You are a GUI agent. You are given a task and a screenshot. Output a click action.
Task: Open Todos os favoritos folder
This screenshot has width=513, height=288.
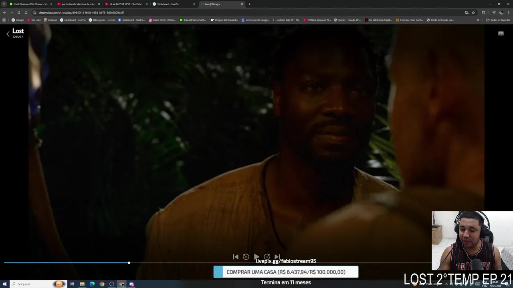click(x=498, y=20)
